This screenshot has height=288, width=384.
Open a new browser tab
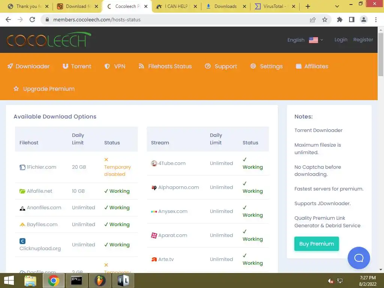click(x=308, y=6)
